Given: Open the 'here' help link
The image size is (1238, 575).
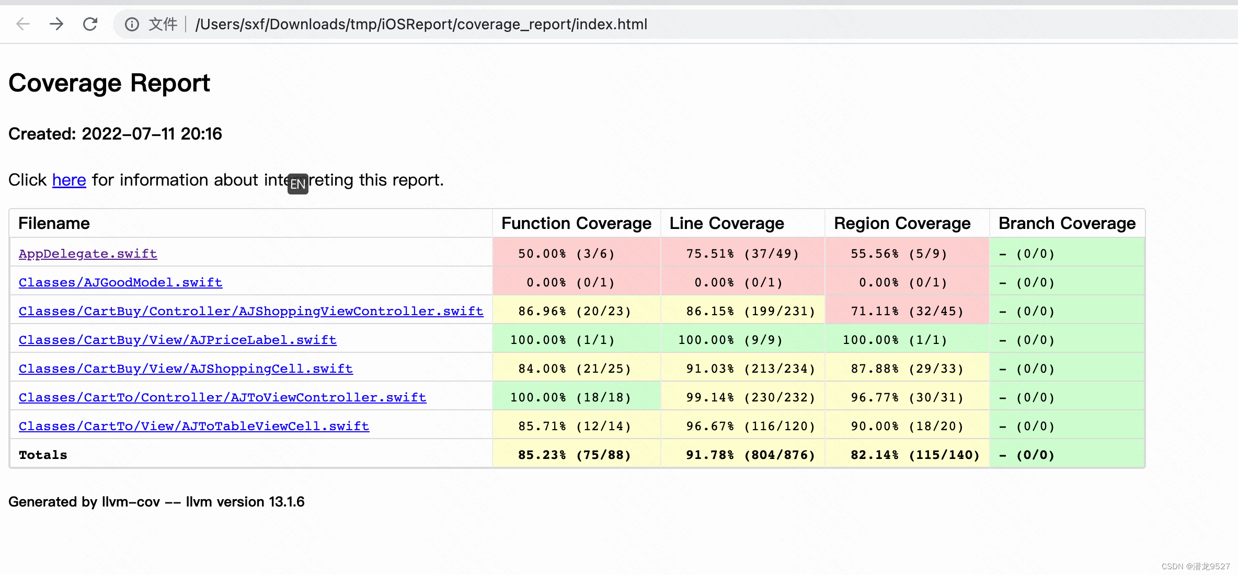Looking at the screenshot, I should pyautogui.click(x=69, y=180).
